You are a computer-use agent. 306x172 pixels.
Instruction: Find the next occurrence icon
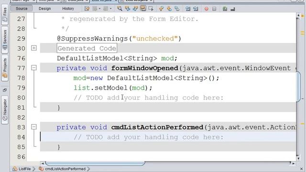(x=135, y=9)
